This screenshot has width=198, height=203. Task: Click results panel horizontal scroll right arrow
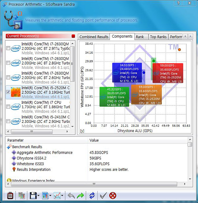(185, 184)
